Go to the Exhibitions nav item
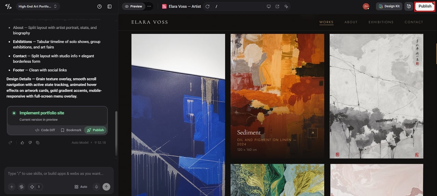Image resolution: width=437 pixels, height=196 pixels. point(381,22)
